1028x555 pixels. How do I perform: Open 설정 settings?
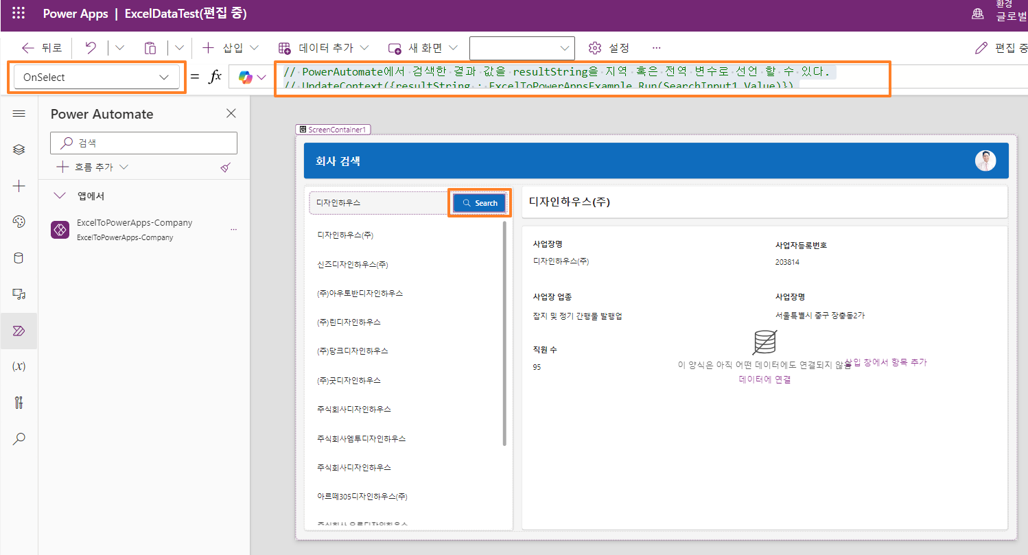609,48
